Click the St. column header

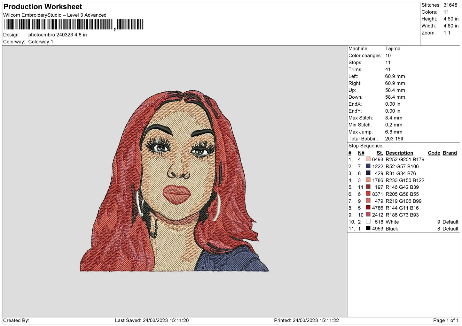380,153
